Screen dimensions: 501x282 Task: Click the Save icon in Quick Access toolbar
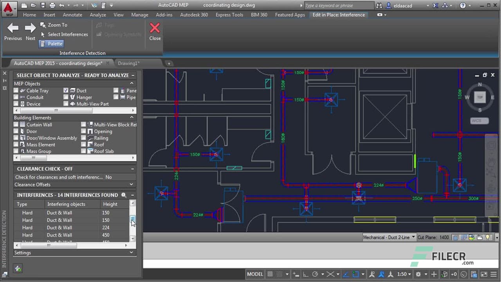[42, 5]
